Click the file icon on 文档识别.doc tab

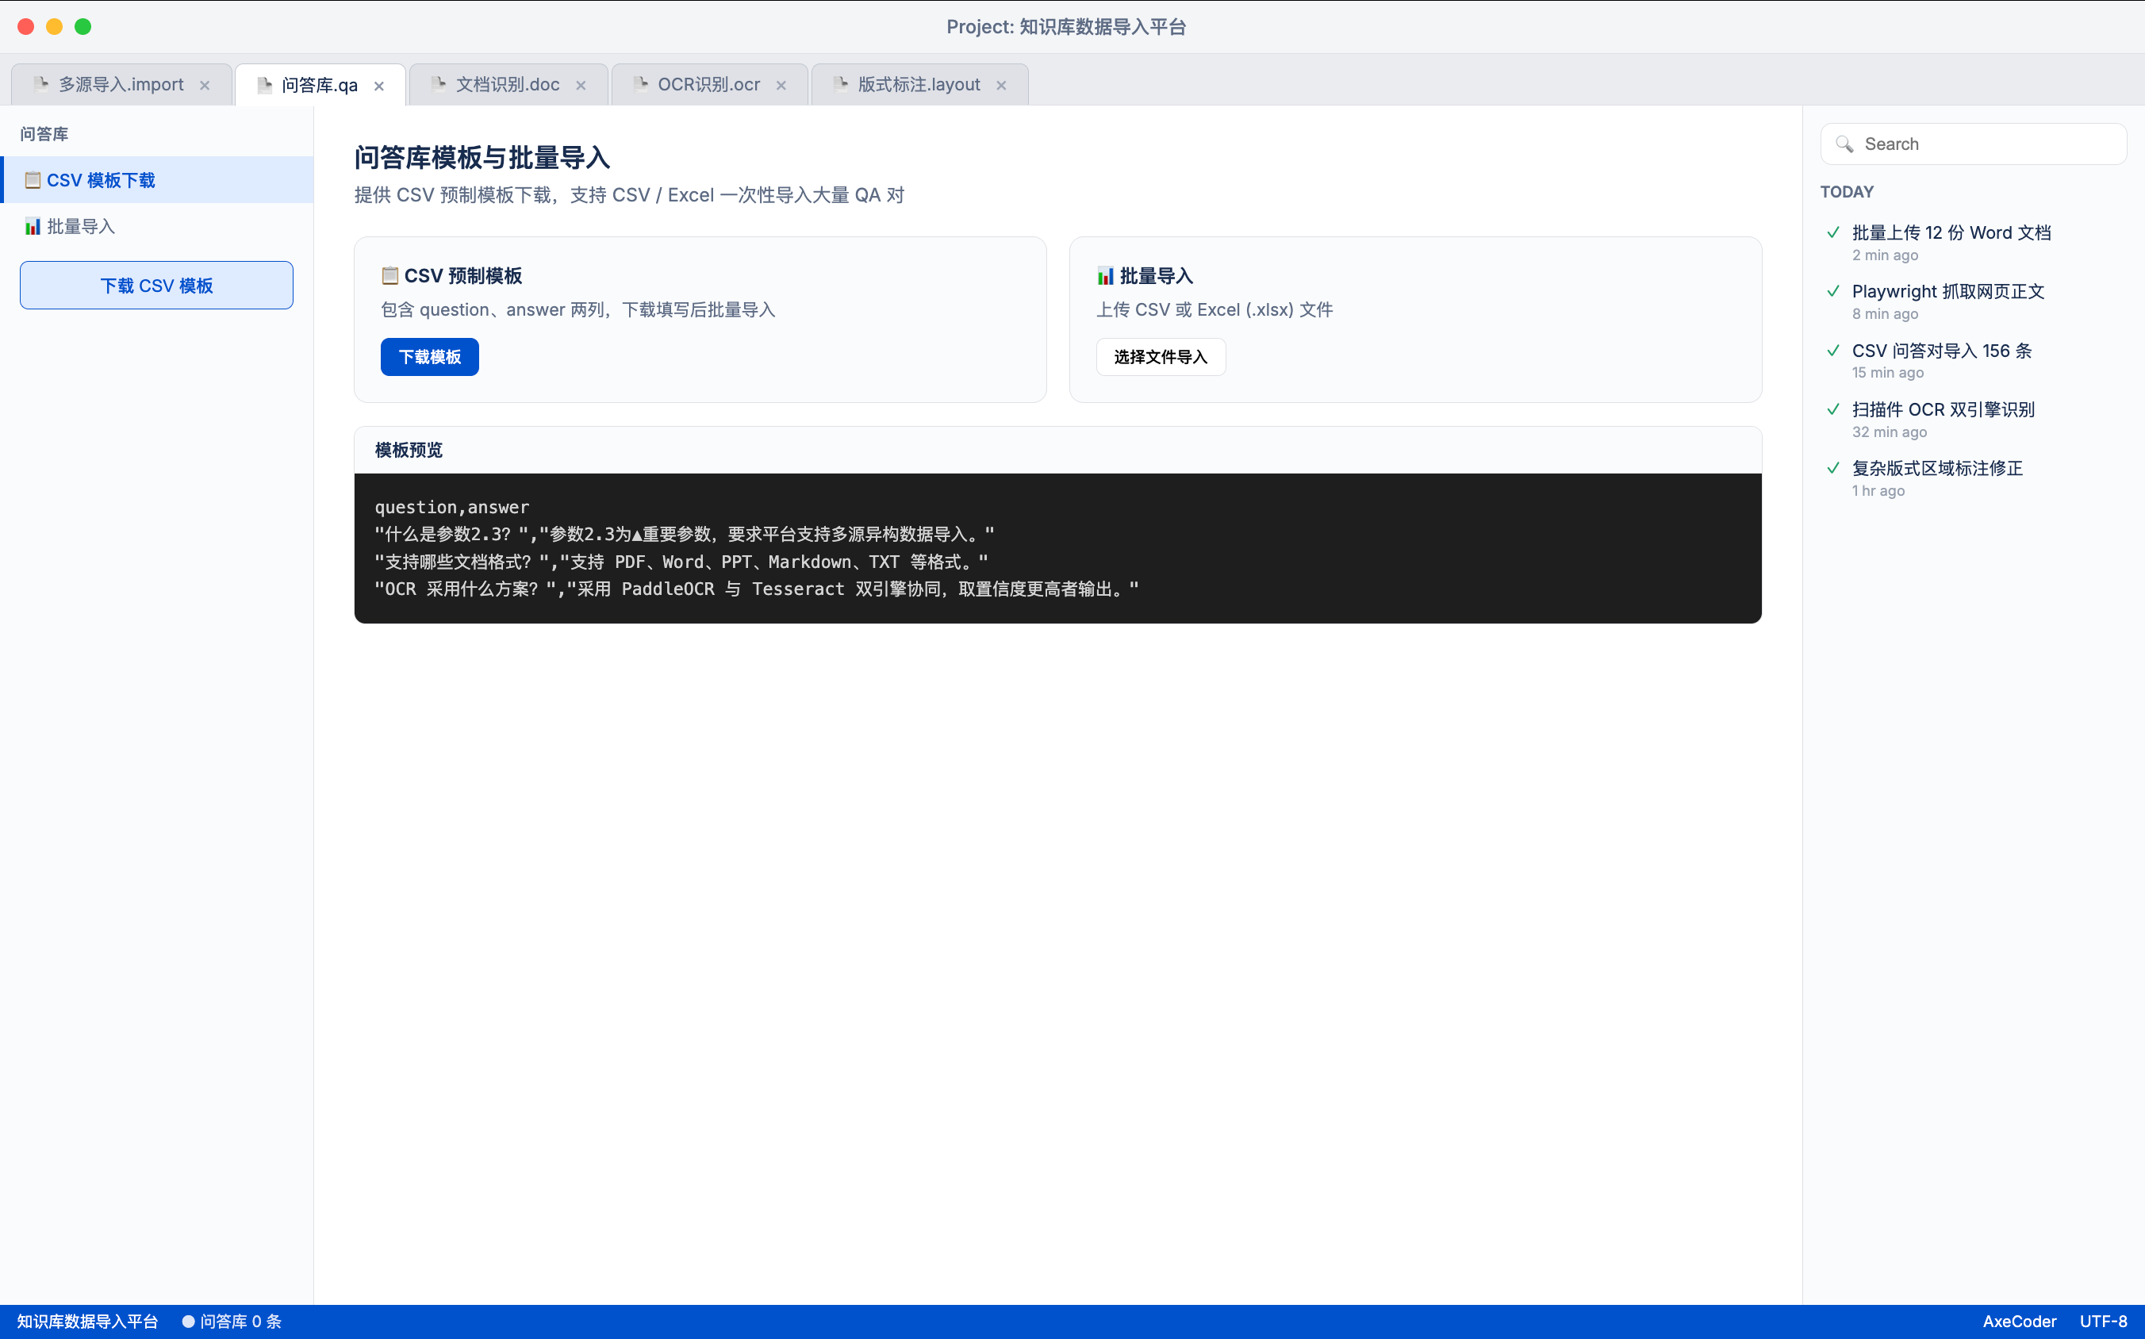[x=438, y=84]
